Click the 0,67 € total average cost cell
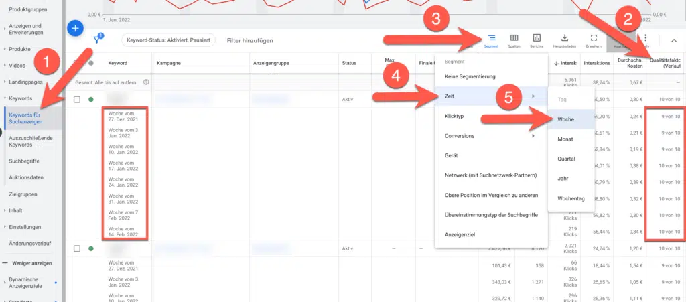The image size is (686, 302). tap(636, 82)
